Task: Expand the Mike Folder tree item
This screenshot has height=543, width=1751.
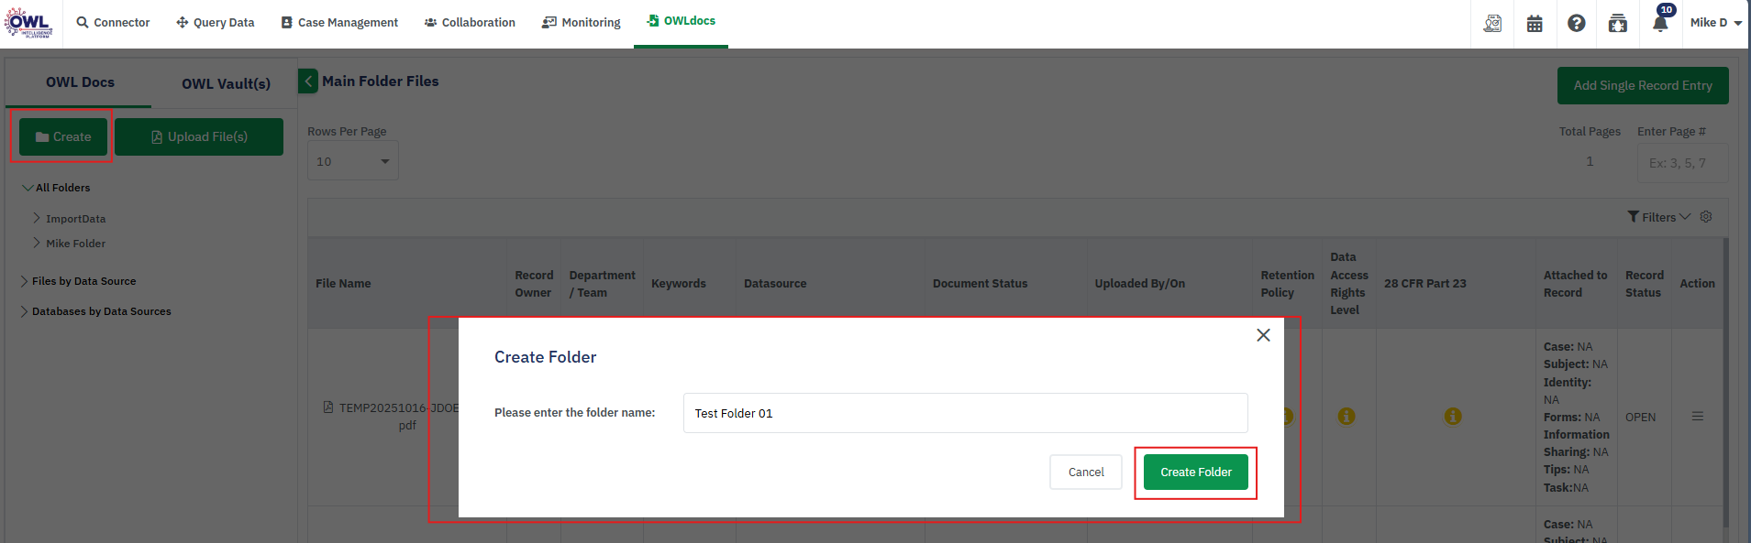Action: (37, 244)
